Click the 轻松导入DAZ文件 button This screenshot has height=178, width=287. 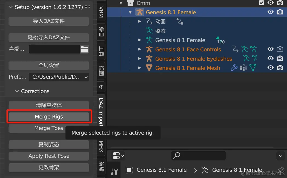click(49, 37)
